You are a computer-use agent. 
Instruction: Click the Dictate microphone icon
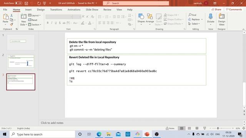click(211, 17)
